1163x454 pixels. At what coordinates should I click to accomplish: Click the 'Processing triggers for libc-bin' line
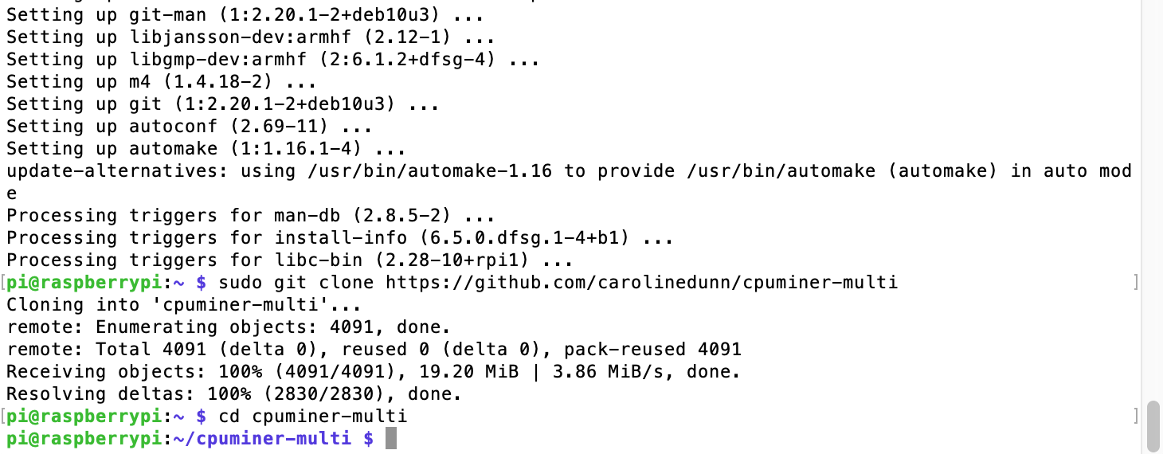[289, 260]
